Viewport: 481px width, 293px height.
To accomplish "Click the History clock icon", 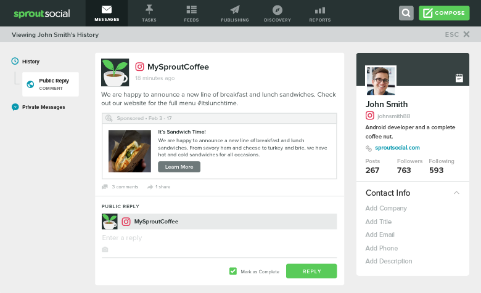I will pos(15,61).
